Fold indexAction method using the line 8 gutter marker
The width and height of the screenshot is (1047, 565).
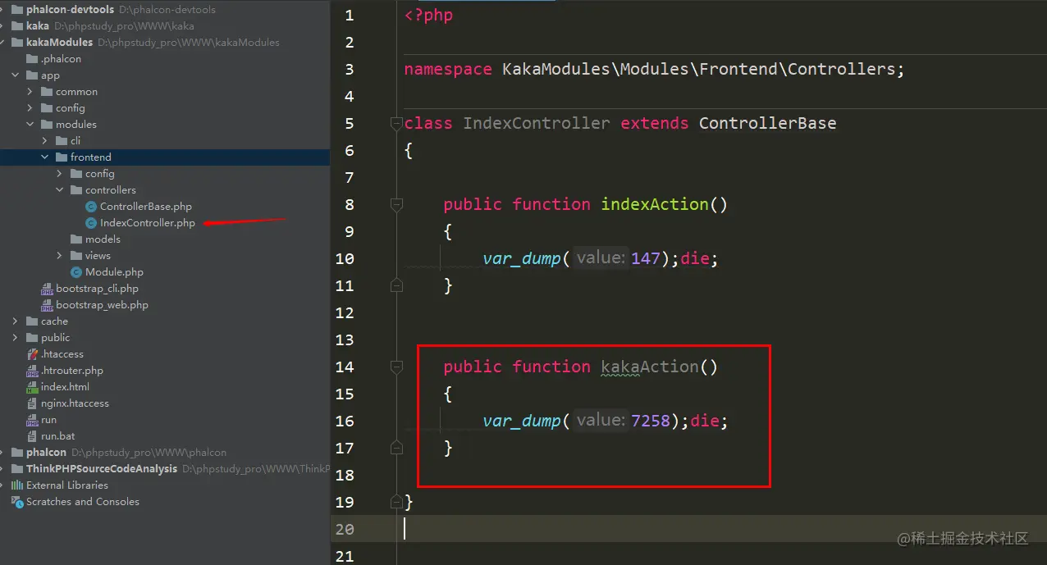397,204
